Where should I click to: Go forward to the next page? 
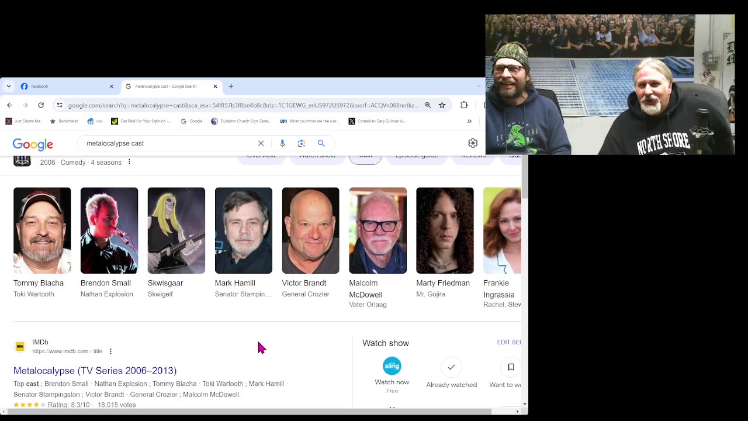point(25,105)
